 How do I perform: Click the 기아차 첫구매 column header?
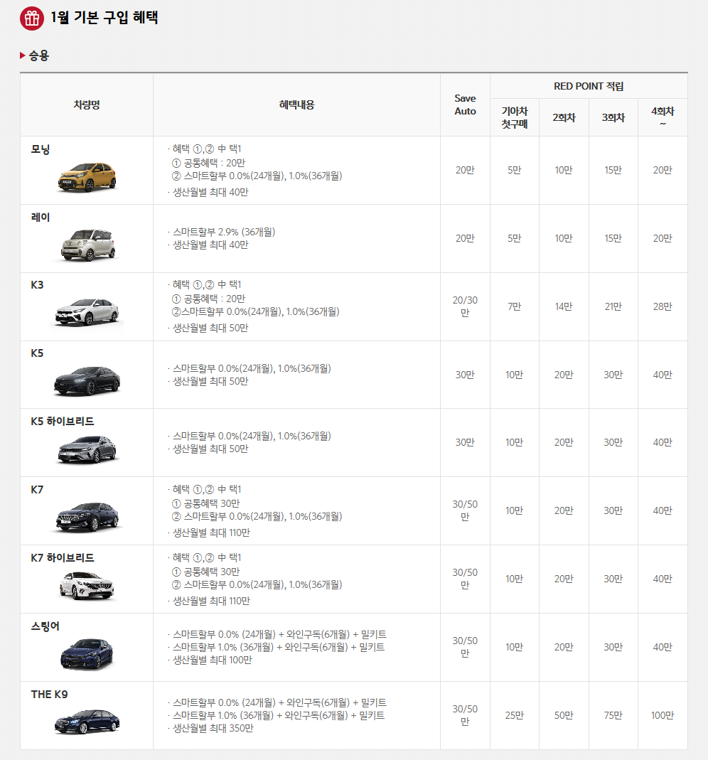tap(515, 118)
